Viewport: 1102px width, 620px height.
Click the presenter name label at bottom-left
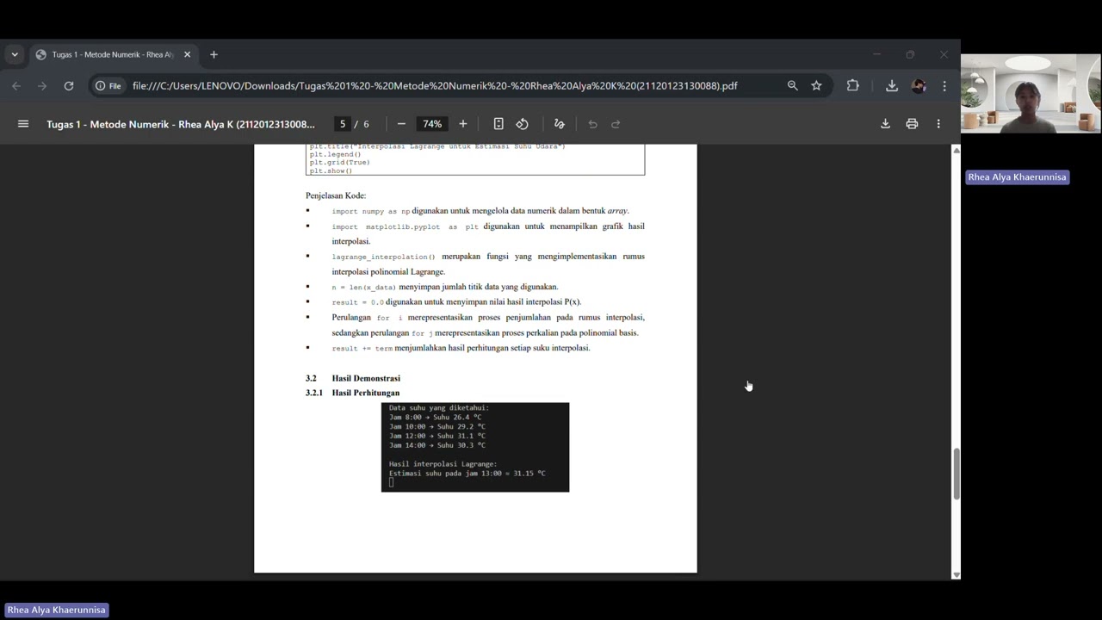point(57,610)
